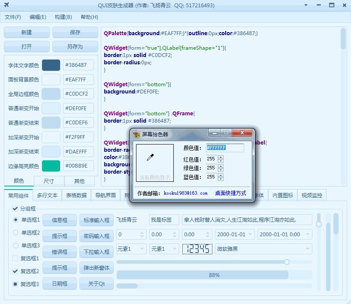
Task: Switch to the 尺寸 tab
Action: tap(49, 181)
